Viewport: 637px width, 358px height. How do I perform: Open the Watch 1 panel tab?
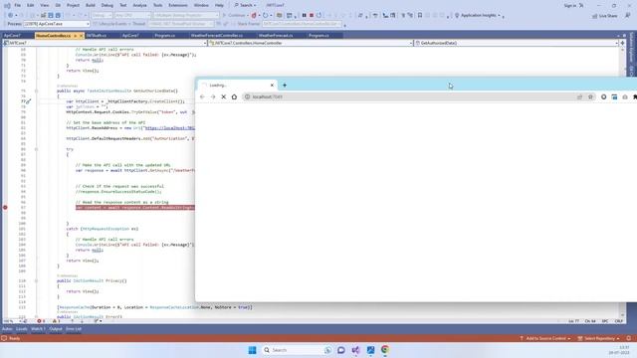click(38, 329)
